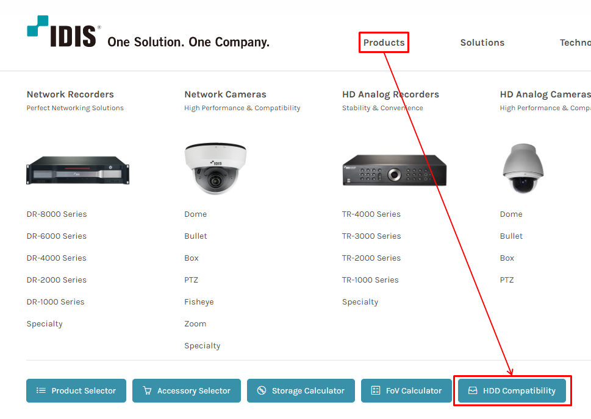
Task: Open the DR-2000 Series link
Action: (57, 280)
